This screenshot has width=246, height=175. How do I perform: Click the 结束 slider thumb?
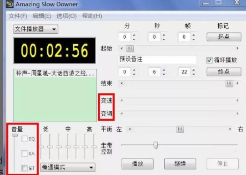coord(229,83)
